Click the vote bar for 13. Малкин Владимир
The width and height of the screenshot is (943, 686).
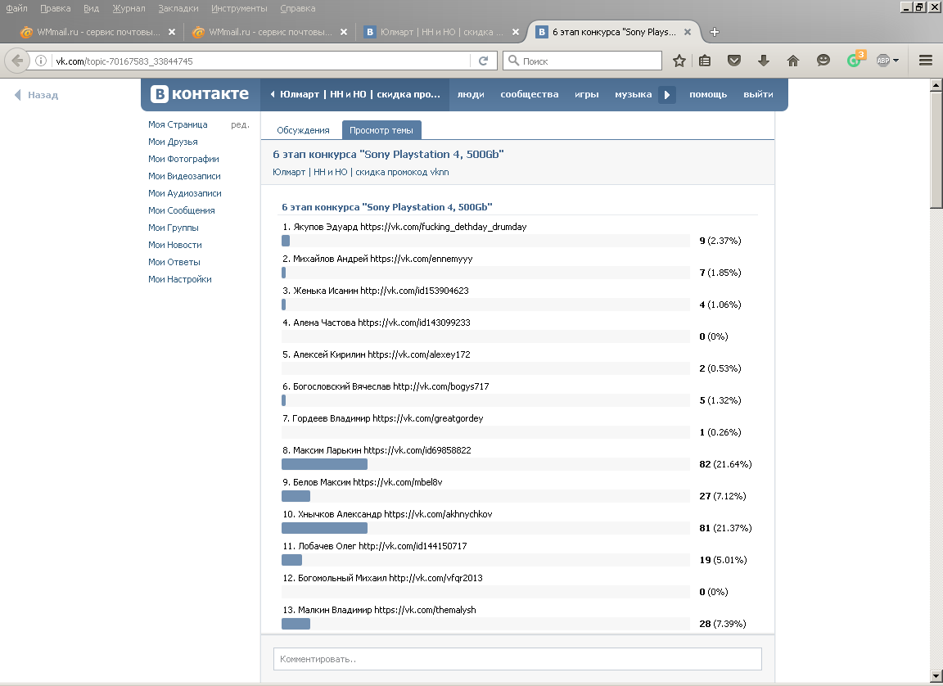tap(485, 624)
